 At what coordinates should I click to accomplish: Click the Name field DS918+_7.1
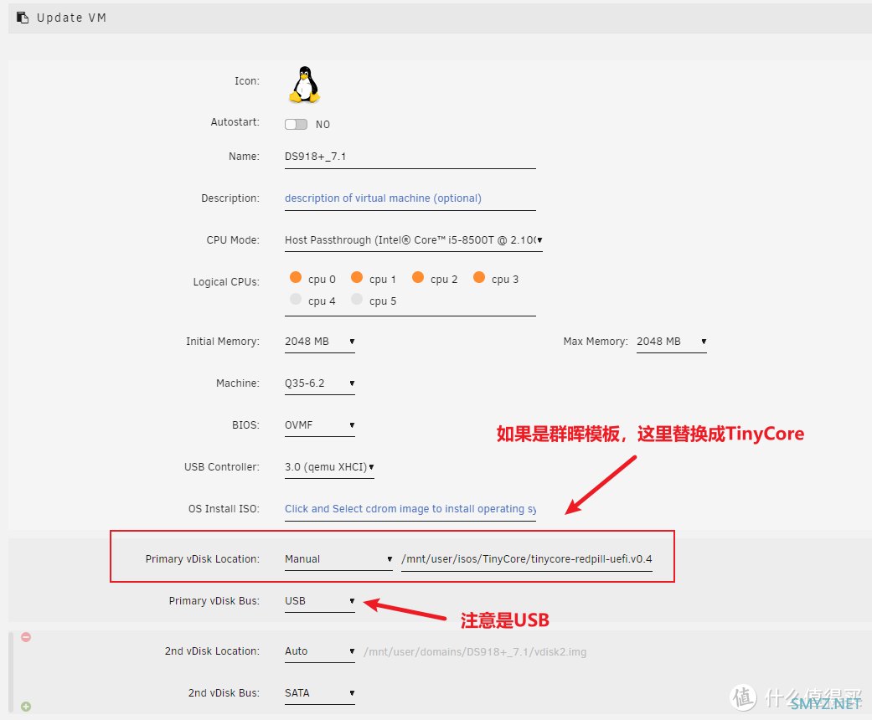coord(410,157)
